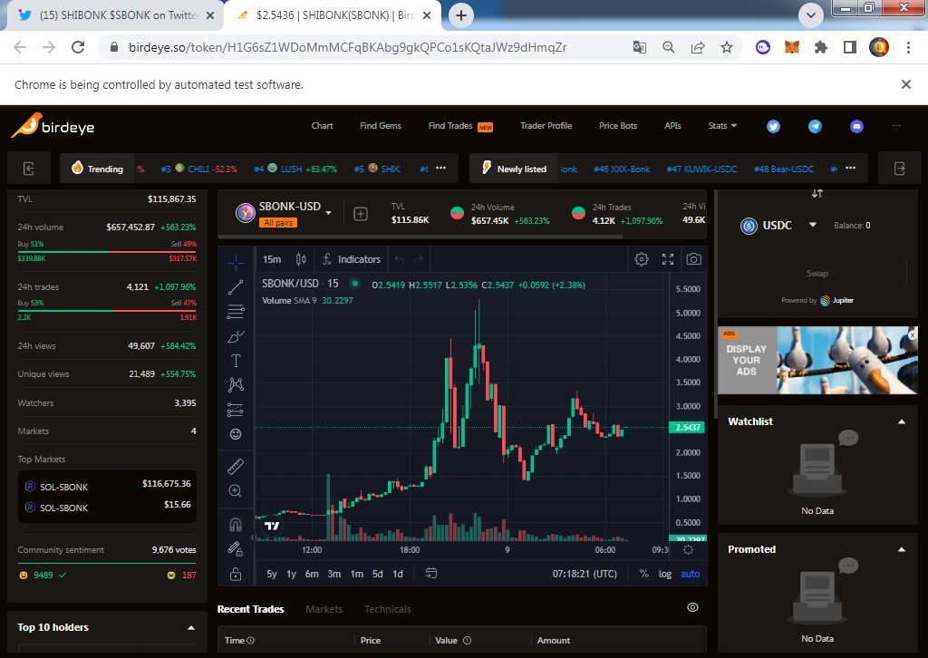The width and height of the screenshot is (928, 658).
Task: Collapse the Watchlist panel
Action: point(902,422)
